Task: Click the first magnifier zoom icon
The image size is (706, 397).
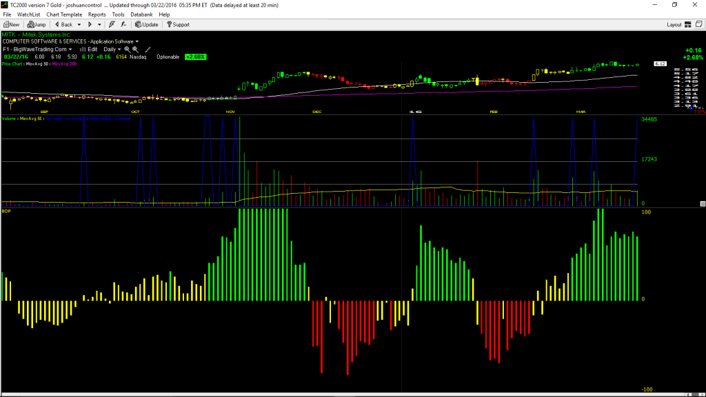Action: pos(128,50)
